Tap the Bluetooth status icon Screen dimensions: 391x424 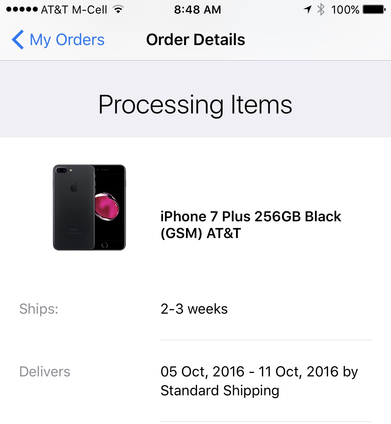click(321, 9)
